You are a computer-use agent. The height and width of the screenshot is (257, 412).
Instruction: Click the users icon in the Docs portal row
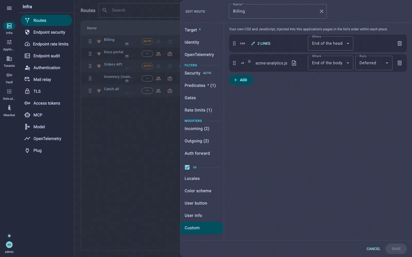tap(158, 54)
